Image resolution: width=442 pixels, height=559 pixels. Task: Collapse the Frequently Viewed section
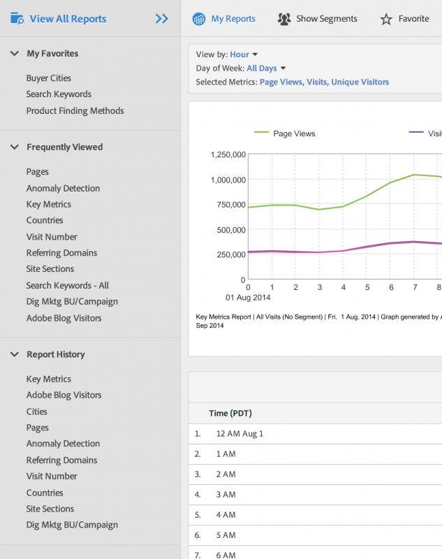coord(14,147)
